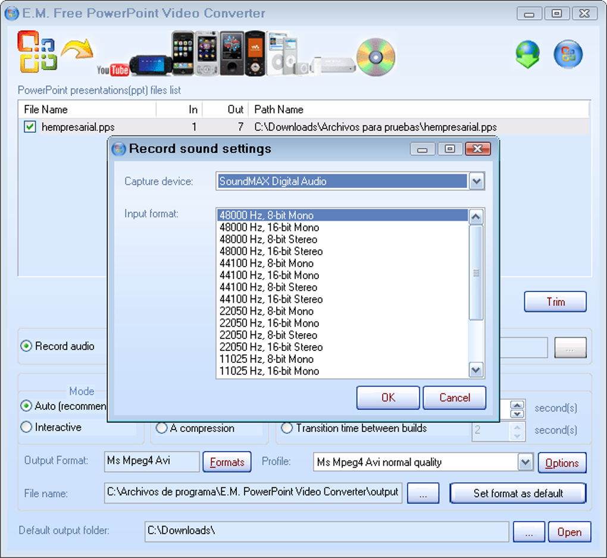Click the In column header
The width and height of the screenshot is (607, 558).
tap(179, 109)
